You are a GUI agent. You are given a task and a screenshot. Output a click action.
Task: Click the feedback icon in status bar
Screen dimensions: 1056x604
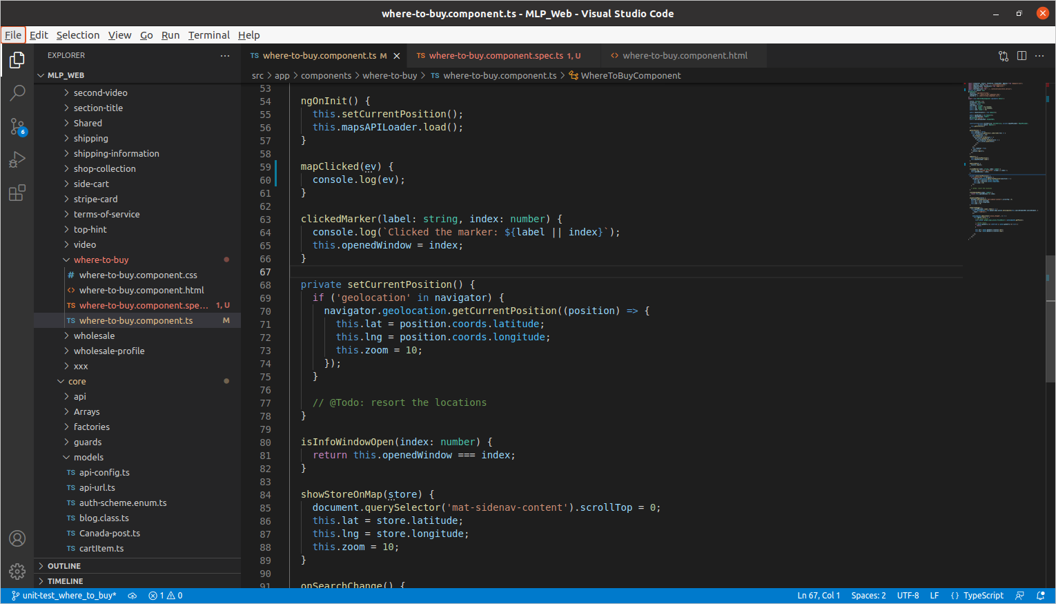coord(1020,596)
